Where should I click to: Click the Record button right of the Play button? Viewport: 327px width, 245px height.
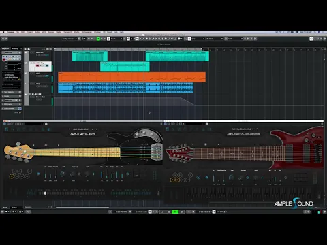click(x=181, y=212)
